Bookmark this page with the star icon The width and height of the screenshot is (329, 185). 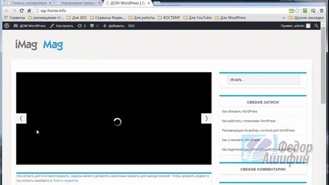(297, 11)
